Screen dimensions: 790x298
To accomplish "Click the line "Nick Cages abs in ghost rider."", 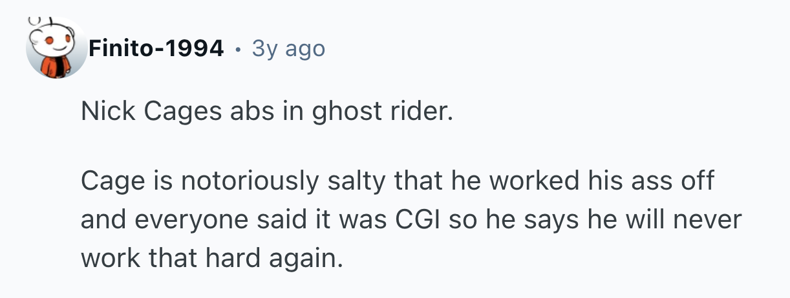I will 264,113.
